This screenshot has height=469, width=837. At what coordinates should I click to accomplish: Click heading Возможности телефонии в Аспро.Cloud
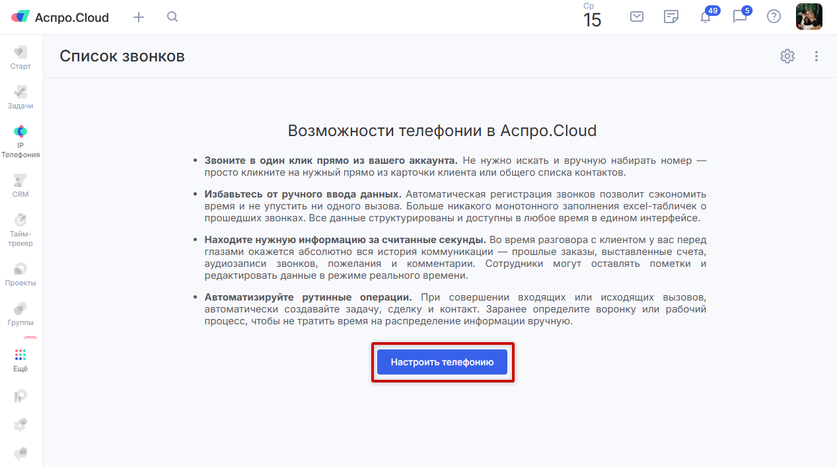tap(442, 130)
